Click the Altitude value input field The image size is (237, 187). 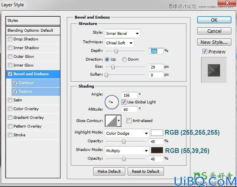(x=130, y=109)
